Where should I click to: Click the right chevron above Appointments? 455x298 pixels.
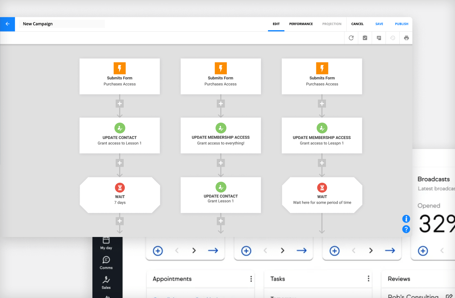pos(194,250)
